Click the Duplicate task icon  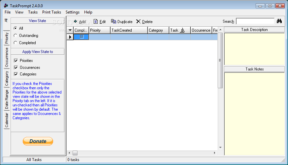(113, 21)
